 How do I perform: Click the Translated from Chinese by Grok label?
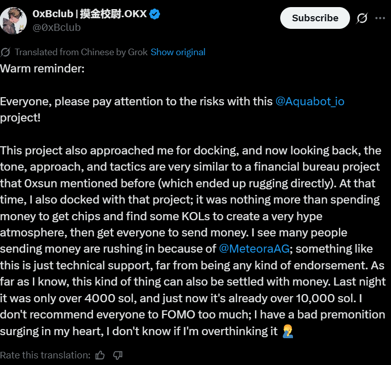tap(81, 52)
